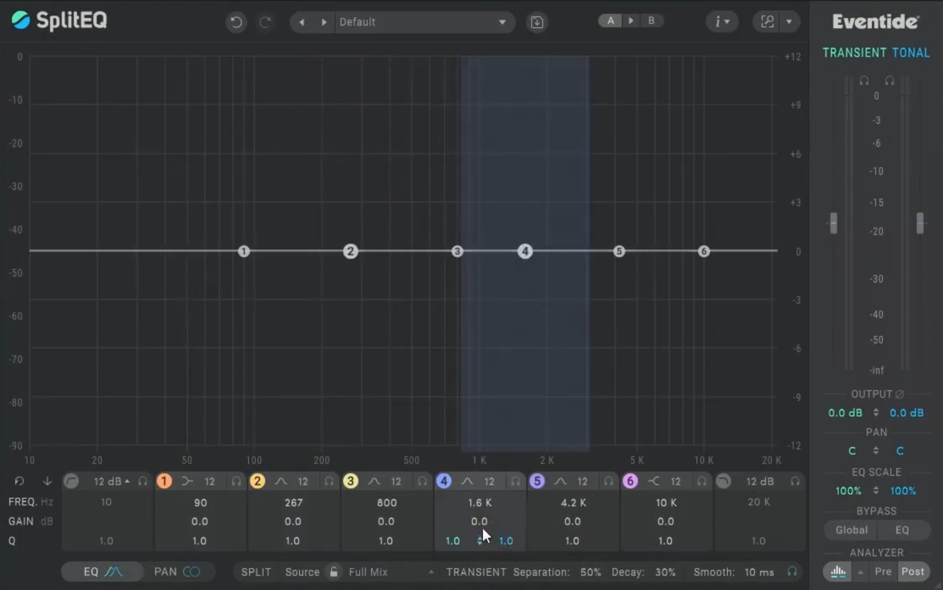
Task: Open the info menu
Action: 722,22
